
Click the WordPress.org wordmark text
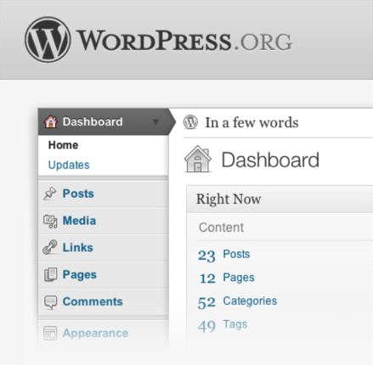[184, 41]
